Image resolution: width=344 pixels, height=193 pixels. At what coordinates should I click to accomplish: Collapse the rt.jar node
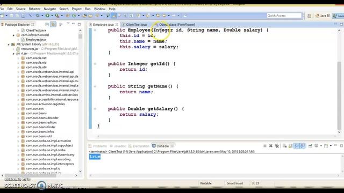13,54
